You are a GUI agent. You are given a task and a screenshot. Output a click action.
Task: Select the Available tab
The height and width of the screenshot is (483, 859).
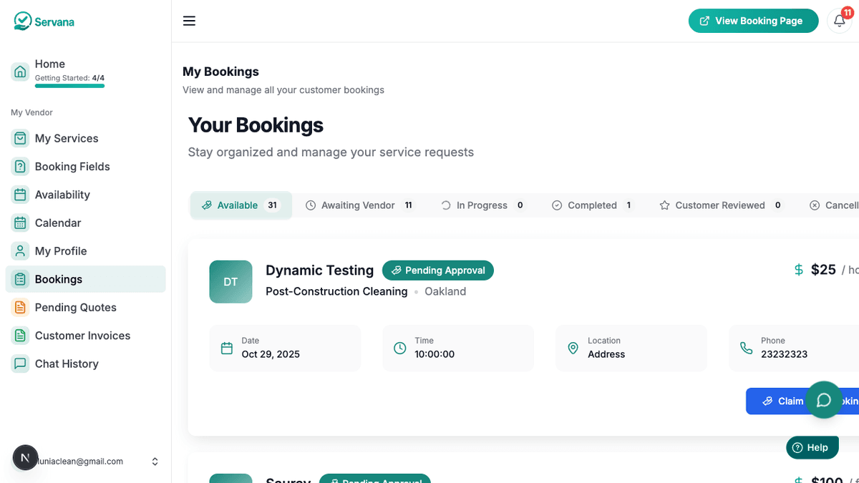(241, 205)
